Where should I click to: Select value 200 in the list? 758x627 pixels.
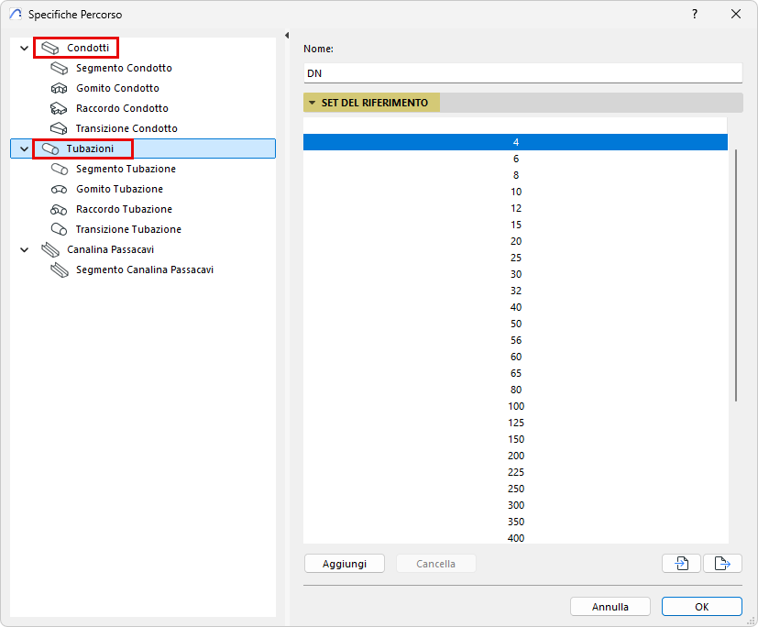[515, 456]
